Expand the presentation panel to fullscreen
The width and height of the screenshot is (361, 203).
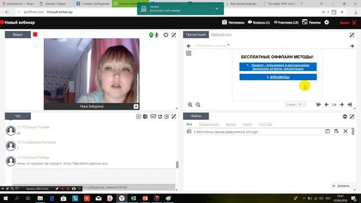click(x=352, y=35)
